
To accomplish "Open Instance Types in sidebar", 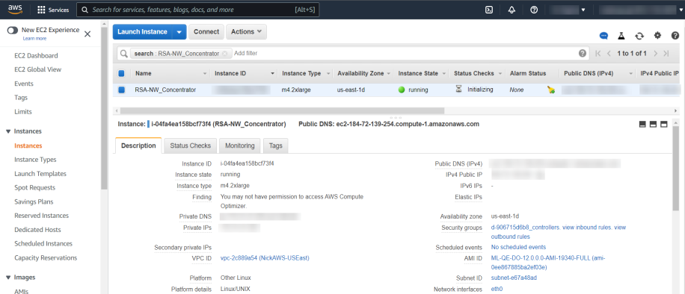I will point(35,160).
